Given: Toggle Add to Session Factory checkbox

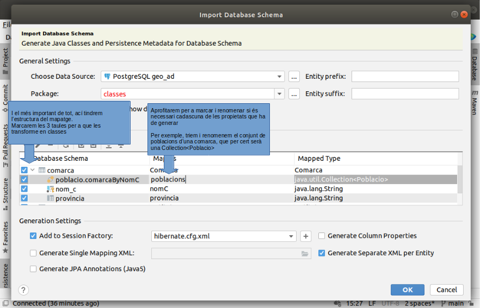Looking at the screenshot, I should click(x=33, y=236).
